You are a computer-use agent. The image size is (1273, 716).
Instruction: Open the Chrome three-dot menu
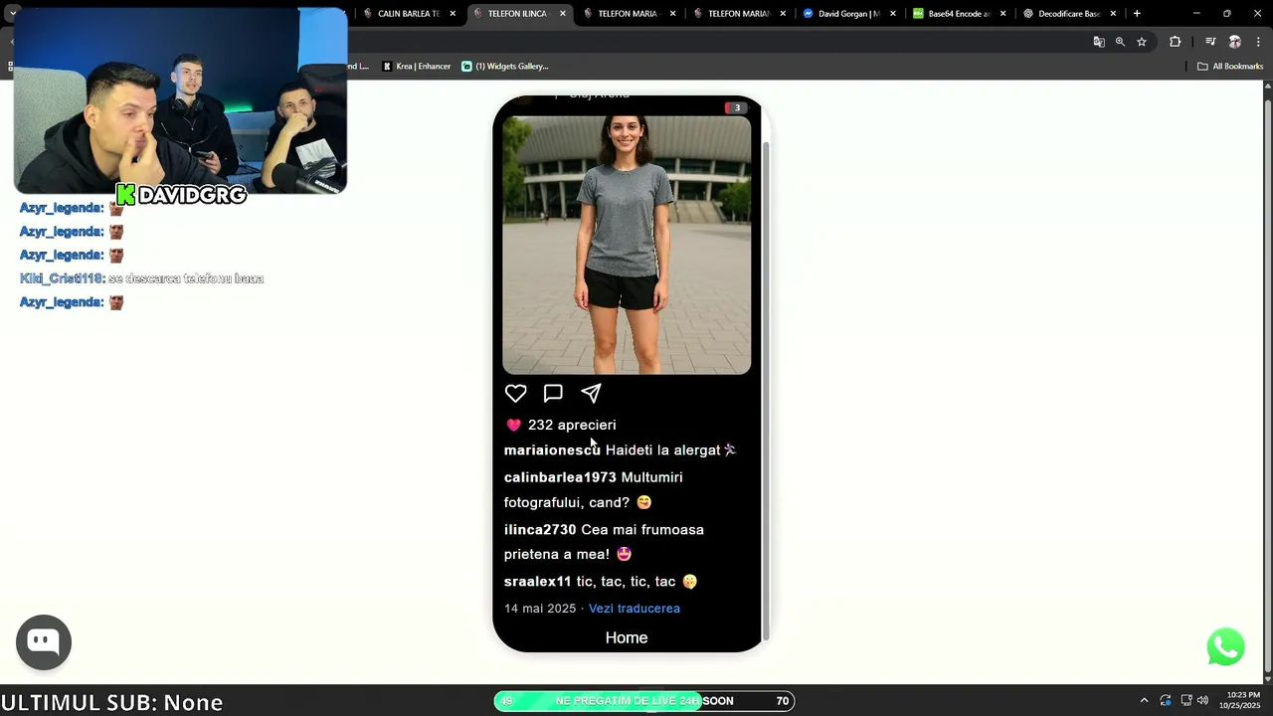pyautogui.click(x=1257, y=42)
